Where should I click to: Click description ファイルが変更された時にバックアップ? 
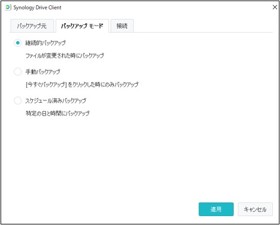65,56
